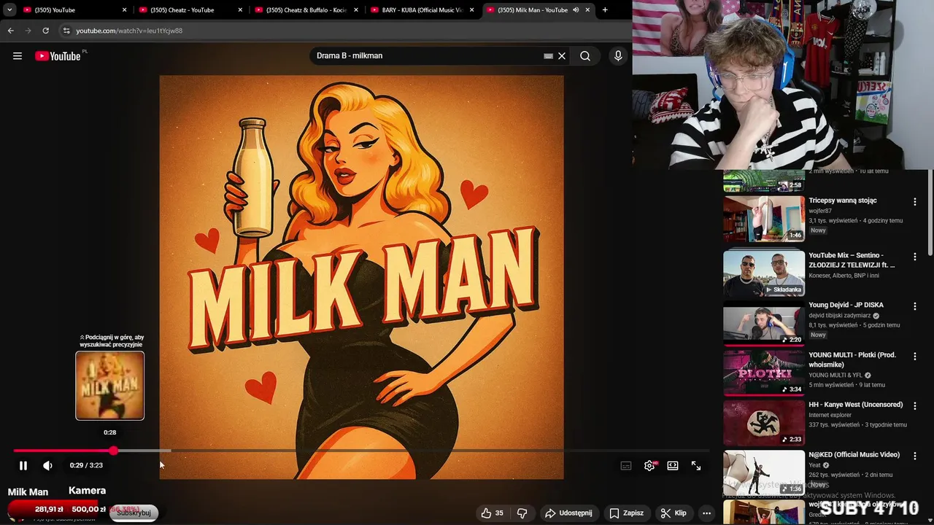Open options for Young Dejvid JP DISKA
The height and width of the screenshot is (525, 934).
coord(914,306)
